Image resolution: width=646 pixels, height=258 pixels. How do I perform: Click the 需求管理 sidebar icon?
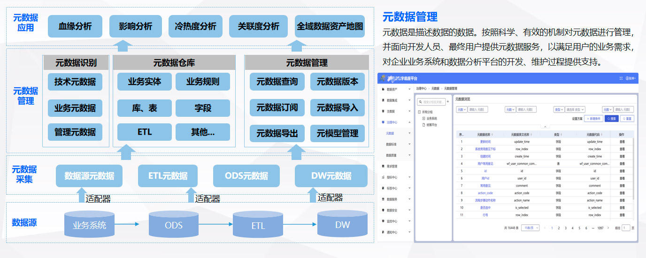click(x=383, y=166)
